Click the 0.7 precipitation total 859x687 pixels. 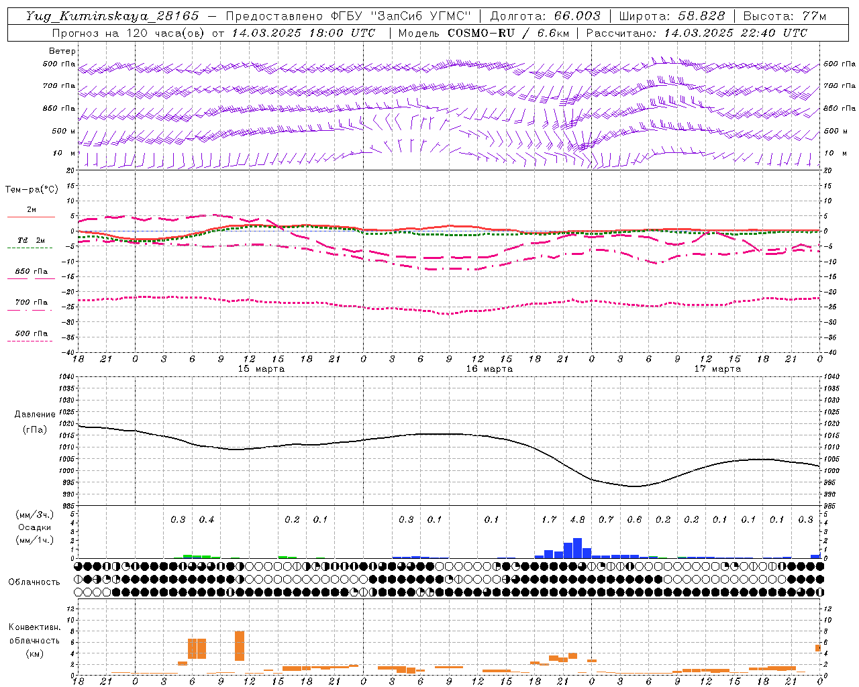(x=606, y=519)
